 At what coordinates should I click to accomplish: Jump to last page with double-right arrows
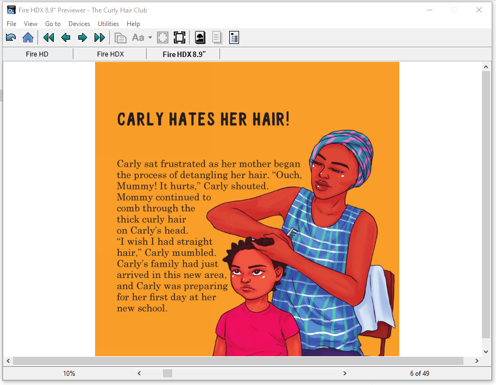click(99, 37)
